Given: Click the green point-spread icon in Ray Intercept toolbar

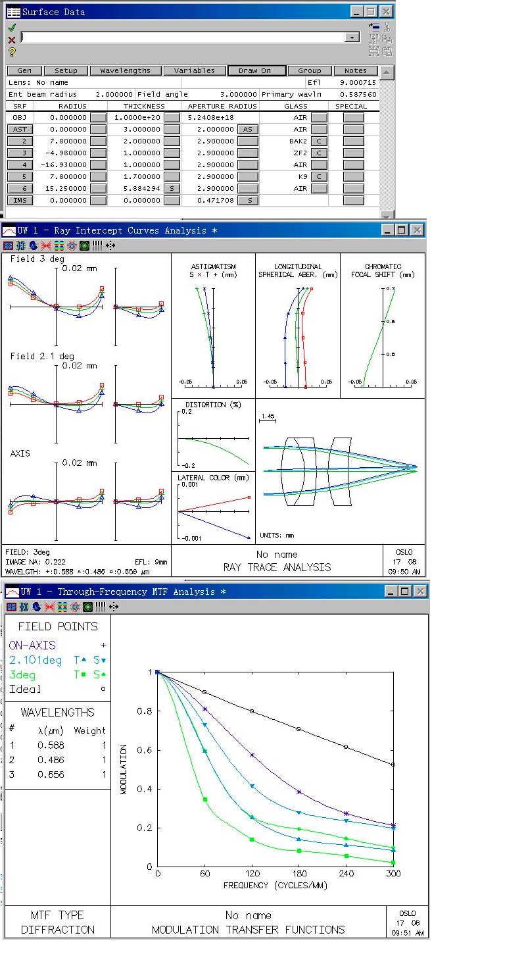Looking at the screenshot, I should point(85,246).
